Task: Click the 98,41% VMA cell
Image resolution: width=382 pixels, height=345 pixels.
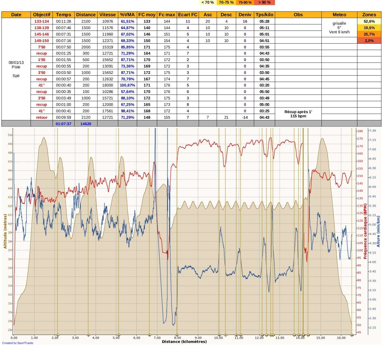Action: pos(127,111)
